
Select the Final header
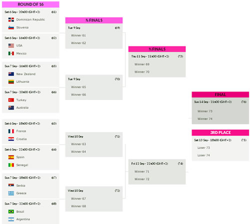220,94
